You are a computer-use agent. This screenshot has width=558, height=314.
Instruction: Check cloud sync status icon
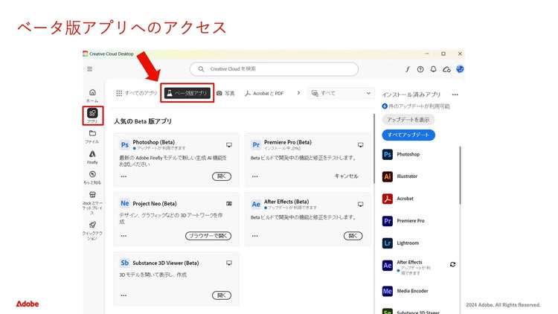[x=446, y=69]
